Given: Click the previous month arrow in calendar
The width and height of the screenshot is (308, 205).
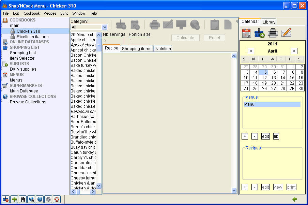Looking at the screenshot, I should click(x=251, y=51).
